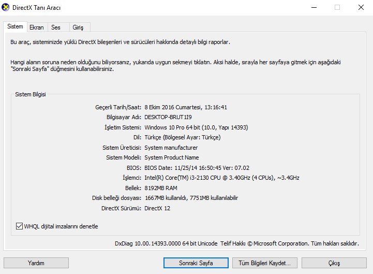The width and height of the screenshot is (373, 274).
Task: Minimize the DirectX Tanı Aracı window
Action: 314,7
